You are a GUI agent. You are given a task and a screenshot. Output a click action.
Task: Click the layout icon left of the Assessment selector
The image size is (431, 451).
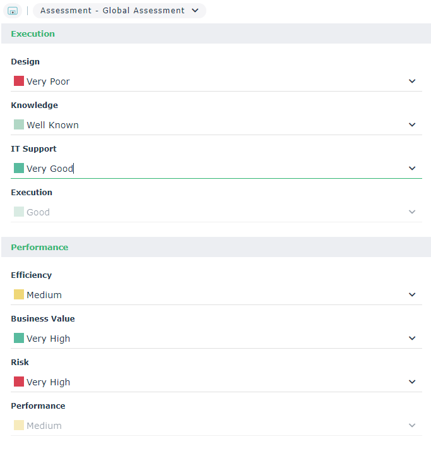pyautogui.click(x=13, y=11)
